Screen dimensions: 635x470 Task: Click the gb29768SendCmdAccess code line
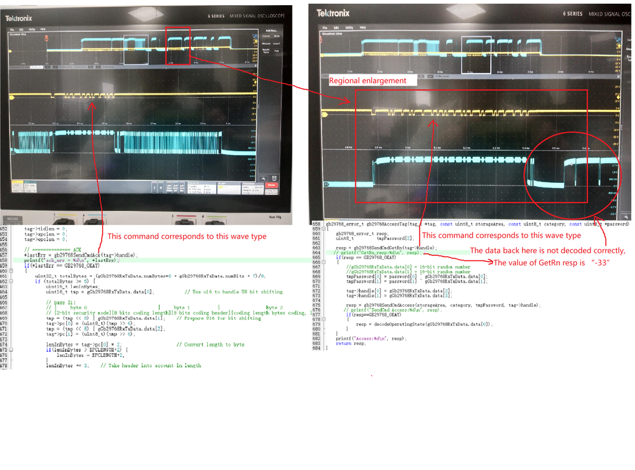click(444, 305)
